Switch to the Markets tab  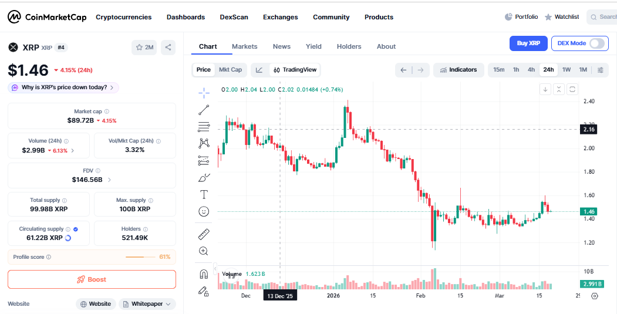pos(244,46)
